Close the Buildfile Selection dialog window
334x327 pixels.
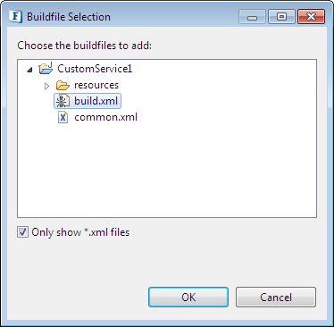[311, 17]
